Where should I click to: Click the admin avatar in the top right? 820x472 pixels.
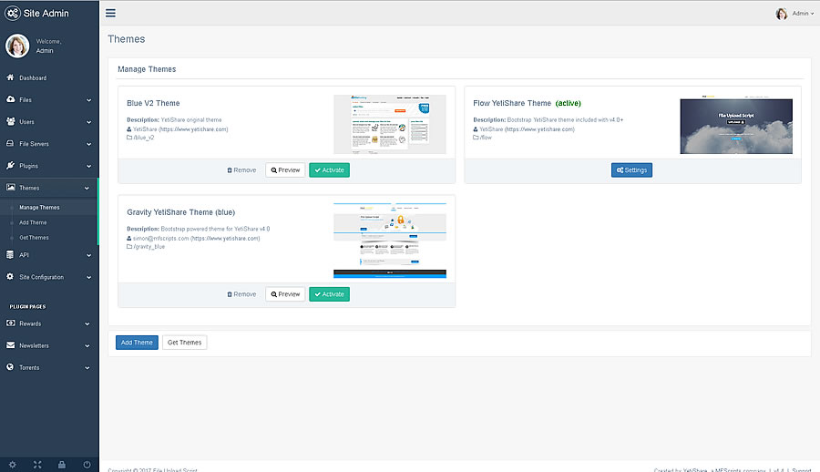[x=782, y=14]
